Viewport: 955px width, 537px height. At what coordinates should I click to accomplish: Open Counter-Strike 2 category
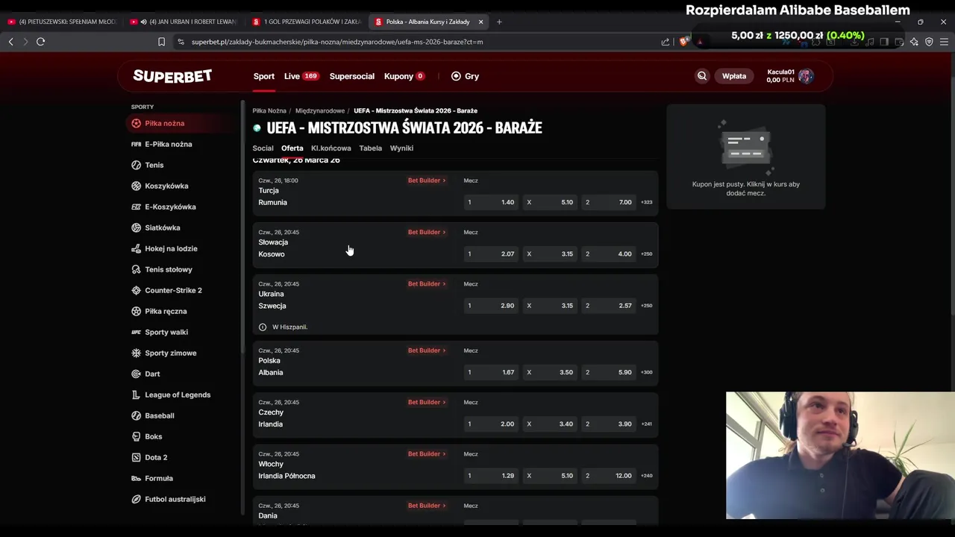coord(173,290)
